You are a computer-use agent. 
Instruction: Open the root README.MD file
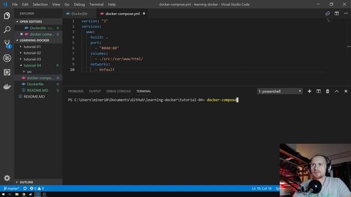point(38,97)
